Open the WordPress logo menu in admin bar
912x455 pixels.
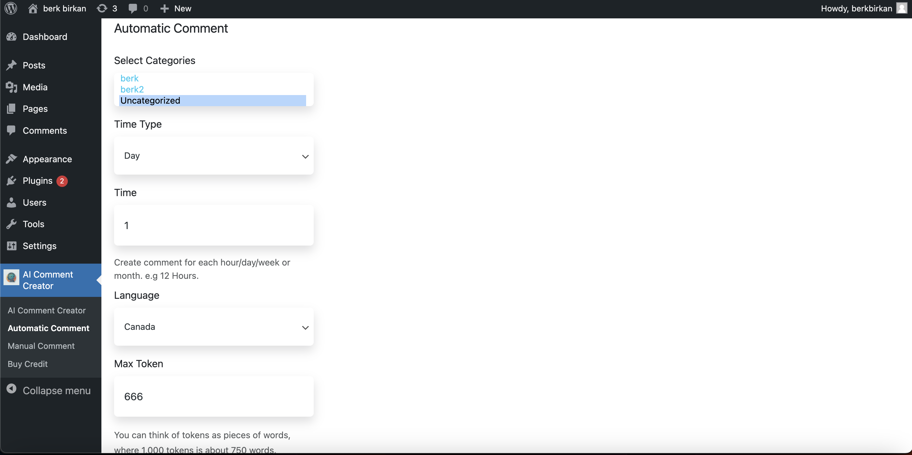10,8
